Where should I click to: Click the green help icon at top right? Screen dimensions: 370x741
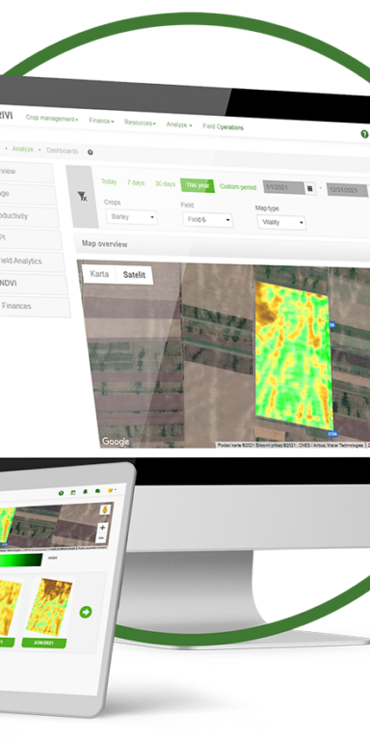(x=364, y=134)
